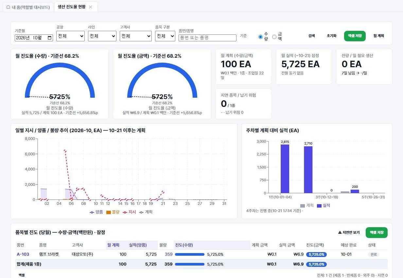Expand the 품목 구분 dropdown
403x278 pixels.
pyautogui.click(x=165, y=36)
